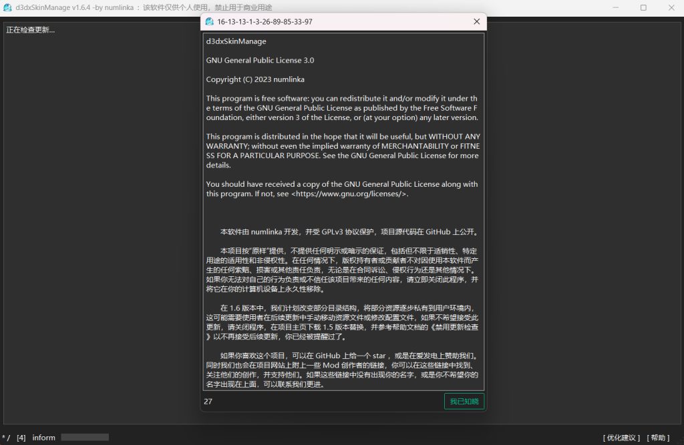Click the license dialog's title bar app icon
The image size is (684, 445).
tap(209, 21)
